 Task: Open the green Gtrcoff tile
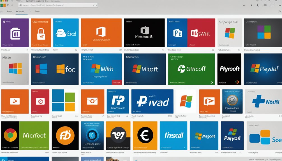tap(191, 69)
